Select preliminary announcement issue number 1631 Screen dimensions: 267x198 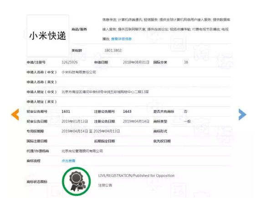coord(66,111)
